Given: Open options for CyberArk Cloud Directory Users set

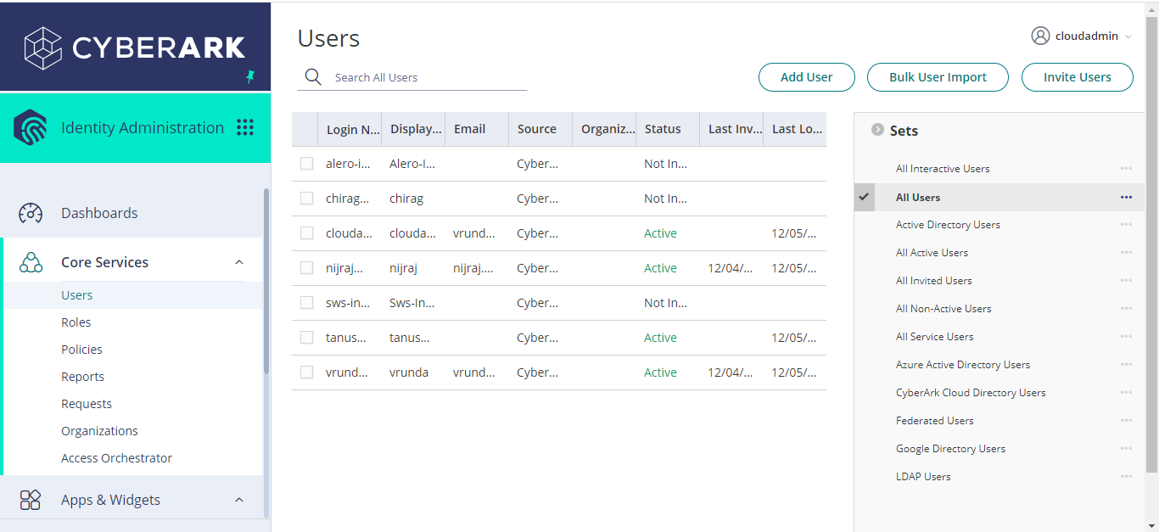Looking at the screenshot, I should coord(1126,393).
